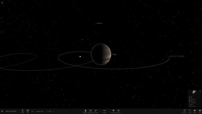Open the main hamburger menu
202x114 pixels.
[2, 3]
